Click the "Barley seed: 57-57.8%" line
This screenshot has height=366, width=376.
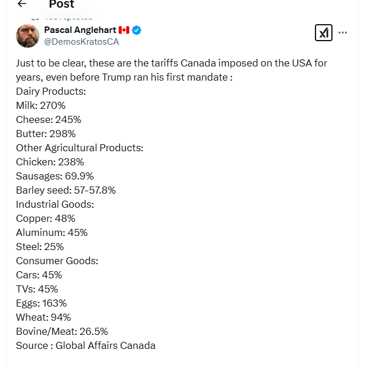pos(66,190)
